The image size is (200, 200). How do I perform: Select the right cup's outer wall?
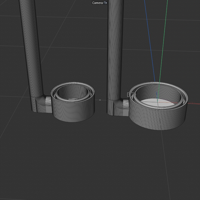pyautogui.click(x=158, y=118)
